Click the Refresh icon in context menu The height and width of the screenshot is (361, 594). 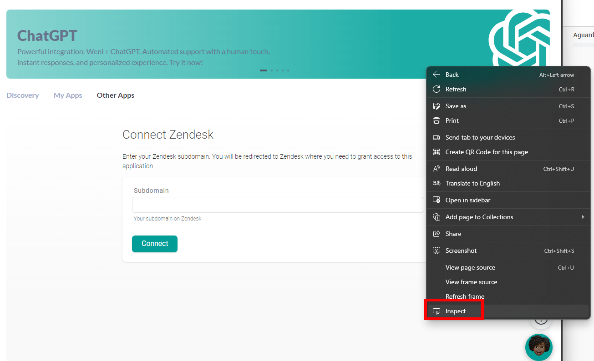[x=437, y=89]
